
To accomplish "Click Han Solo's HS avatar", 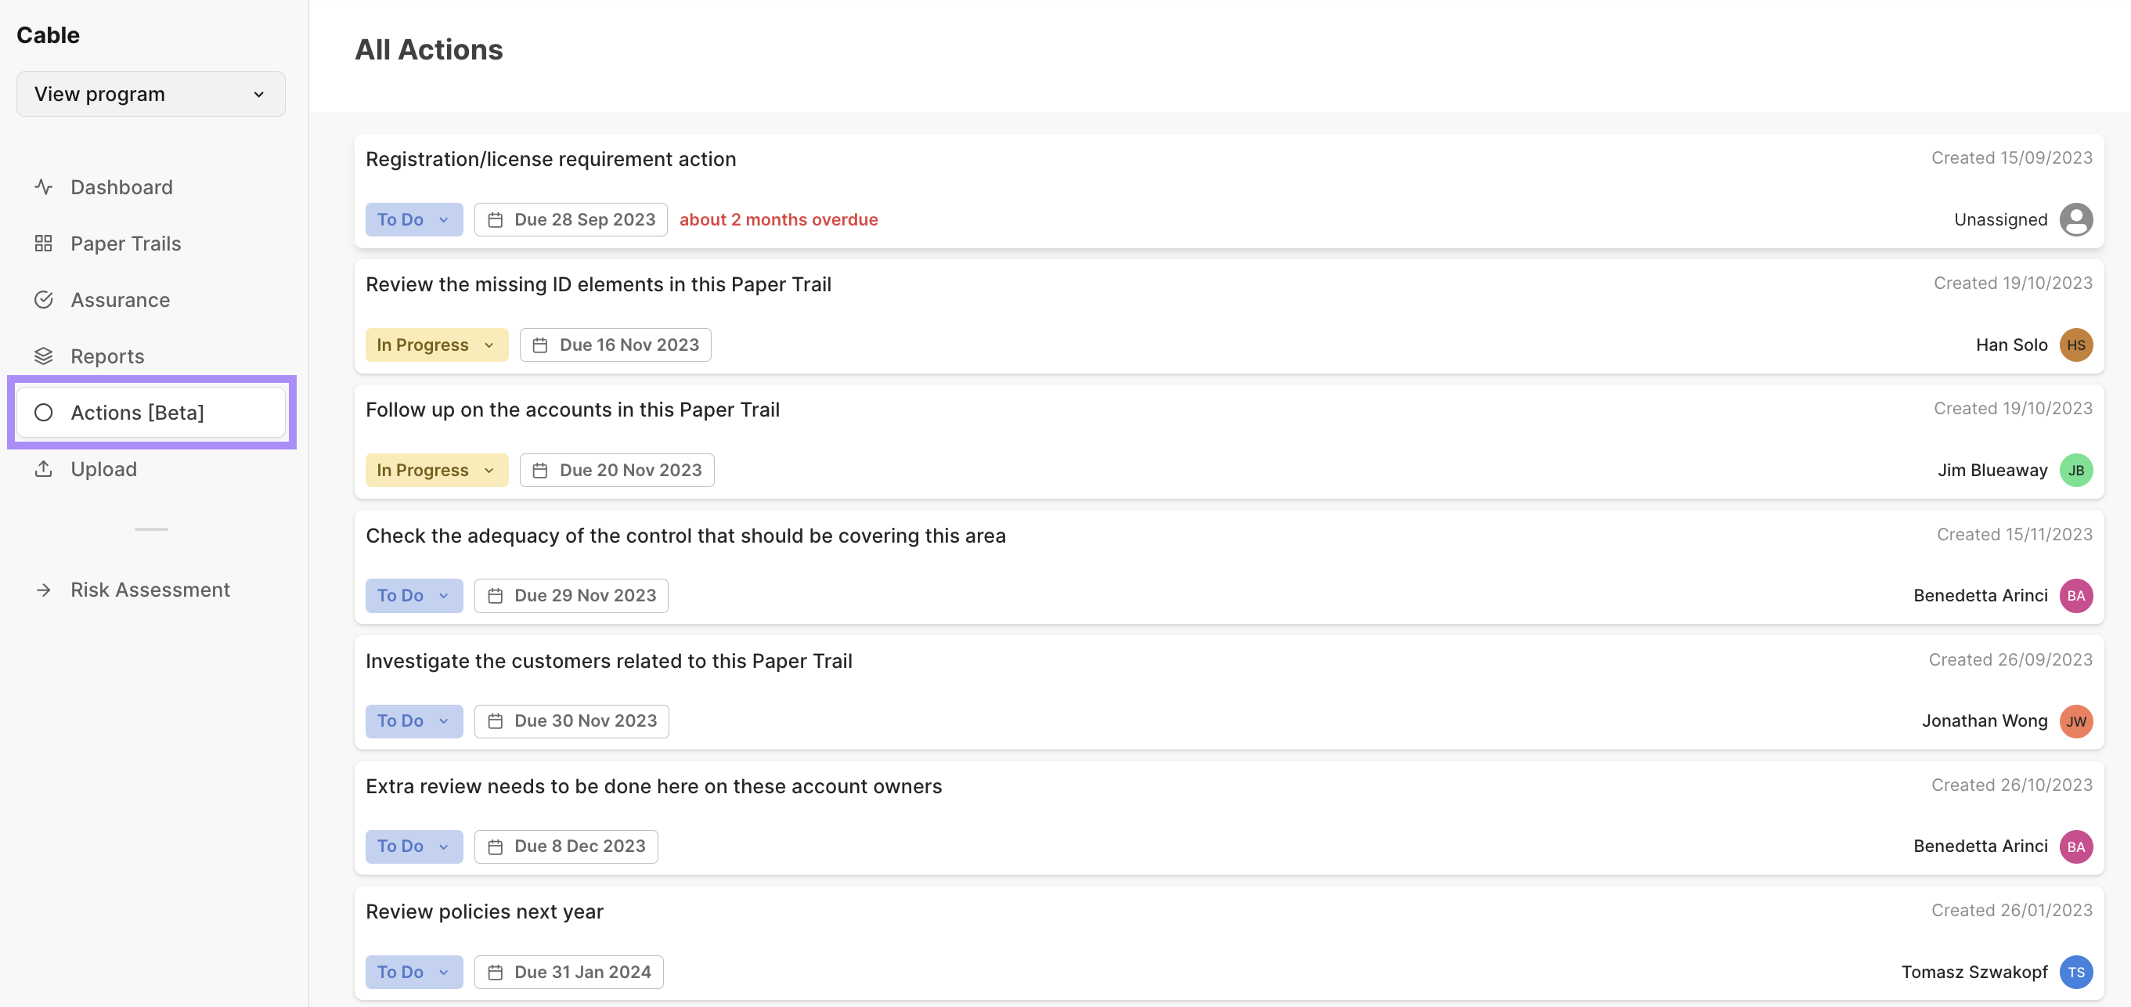I will (2075, 345).
